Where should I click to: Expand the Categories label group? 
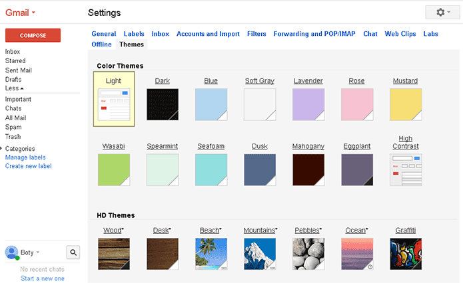(1, 148)
